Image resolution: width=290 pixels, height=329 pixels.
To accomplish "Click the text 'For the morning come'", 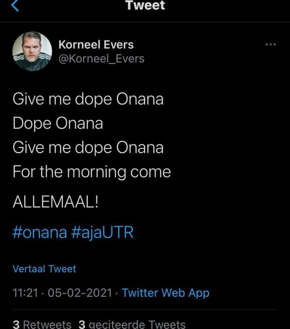I will [x=91, y=172].
